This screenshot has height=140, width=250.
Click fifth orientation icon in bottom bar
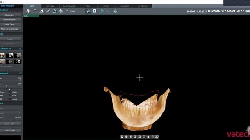coord(139,137)
